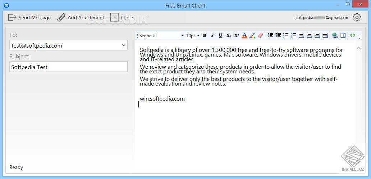The width and height of the screenshot is (371, 179).
Task: Insert numbered list
Action: [294, 35]
